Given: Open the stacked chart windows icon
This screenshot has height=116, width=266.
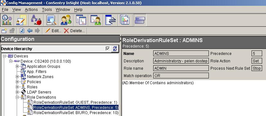Looking at the screenshot, I should [81, 20].
